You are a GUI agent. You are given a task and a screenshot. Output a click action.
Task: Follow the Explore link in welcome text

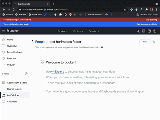(x=58, y=72)
